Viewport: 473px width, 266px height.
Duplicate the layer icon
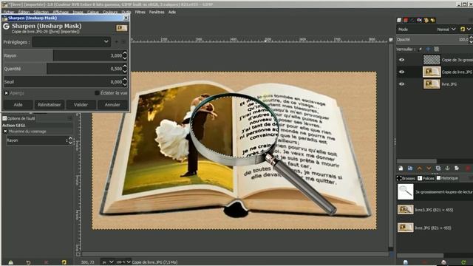[x=438, y=168]
